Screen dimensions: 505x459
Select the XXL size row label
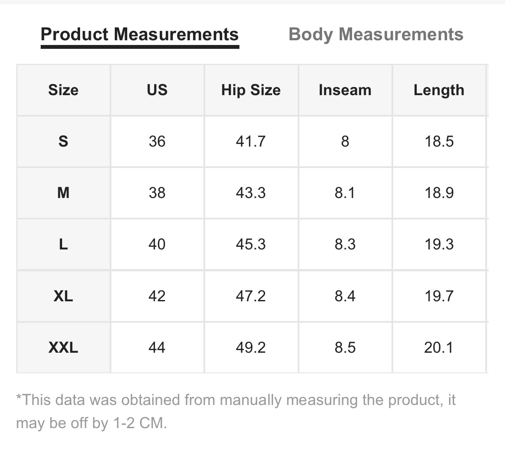(63, 348)
